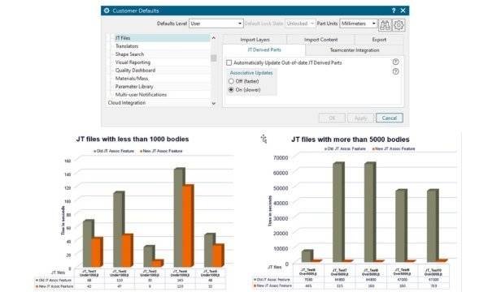This screenshot has height=292, width=488.
Task: Click the OK button
Action: (x=332, y=118)
